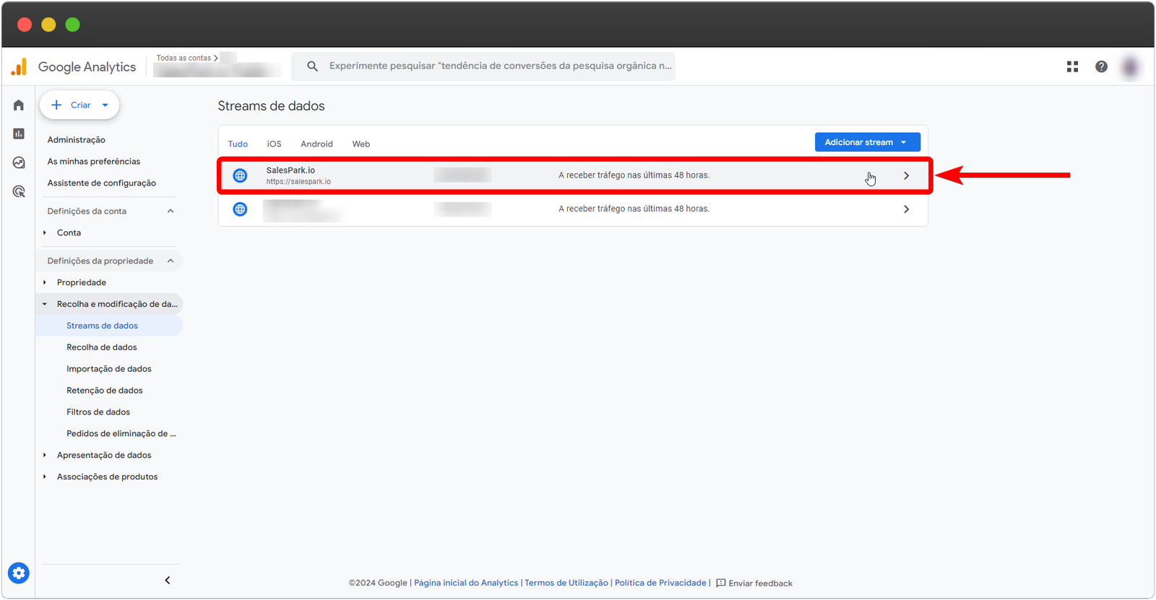Collapse the Definições da conta section

171,211
